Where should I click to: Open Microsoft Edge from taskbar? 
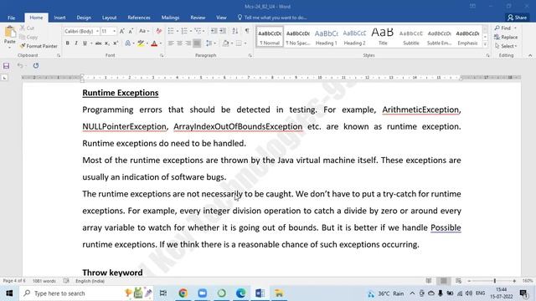tap(240, 293)
